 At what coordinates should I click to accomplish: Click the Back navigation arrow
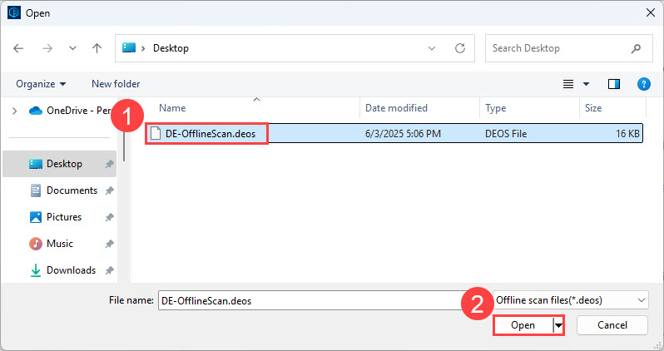coord(18,48)
